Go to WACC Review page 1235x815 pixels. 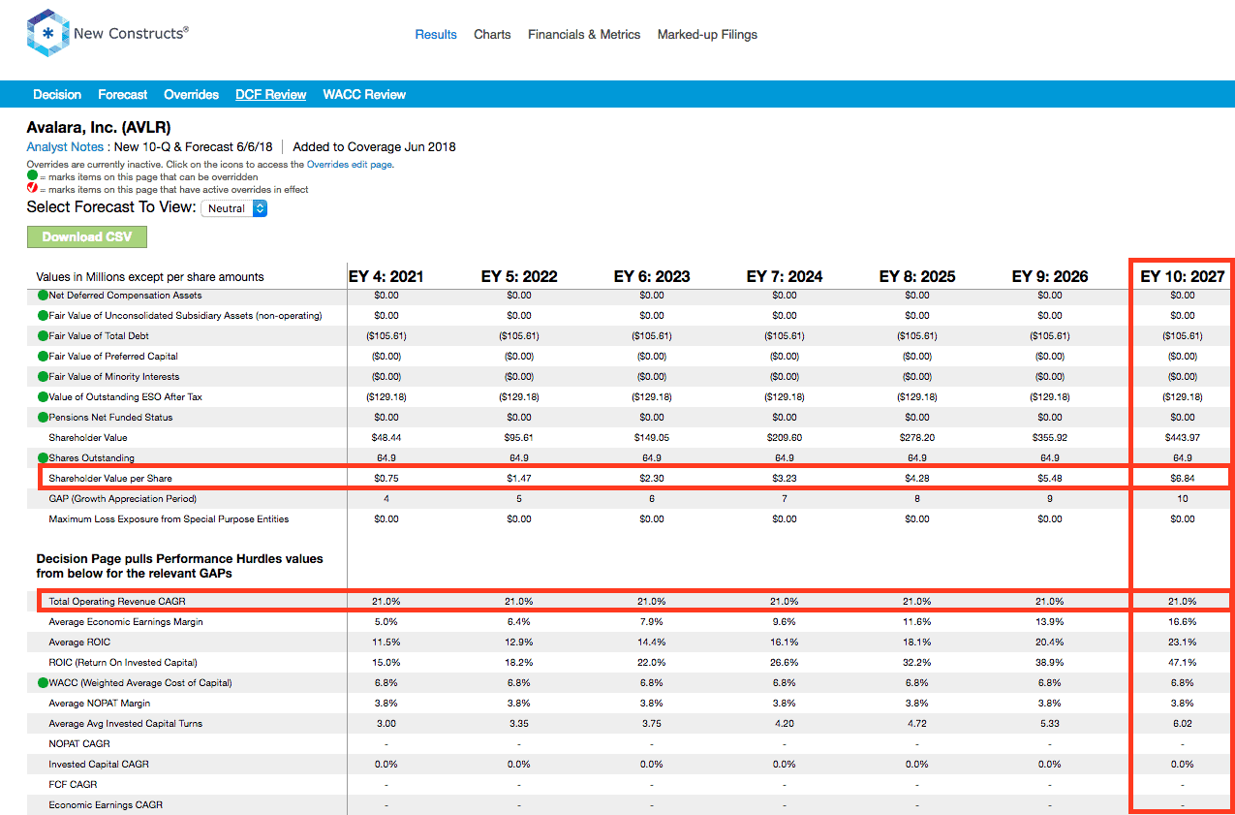[364, 94]
